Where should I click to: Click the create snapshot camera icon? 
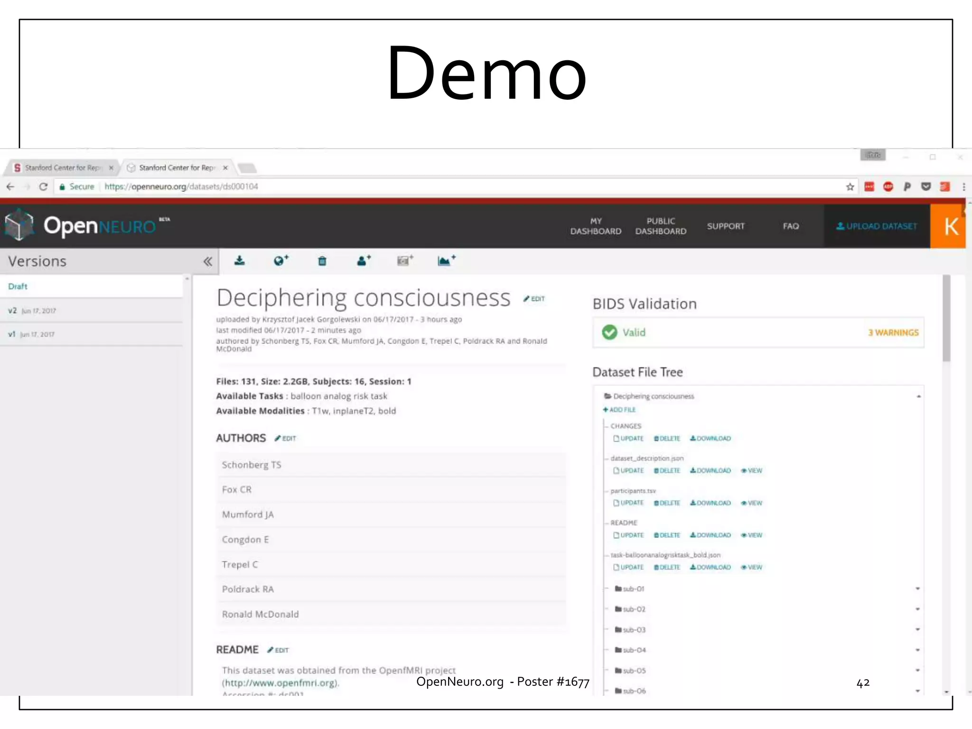click(404, 261)
